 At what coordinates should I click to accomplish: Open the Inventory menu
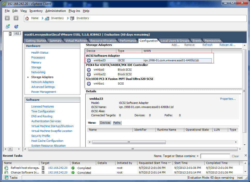36,11
